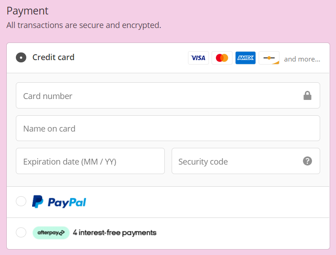Select the Credit card radio button

pyautogui.click(x=21, y=57)
